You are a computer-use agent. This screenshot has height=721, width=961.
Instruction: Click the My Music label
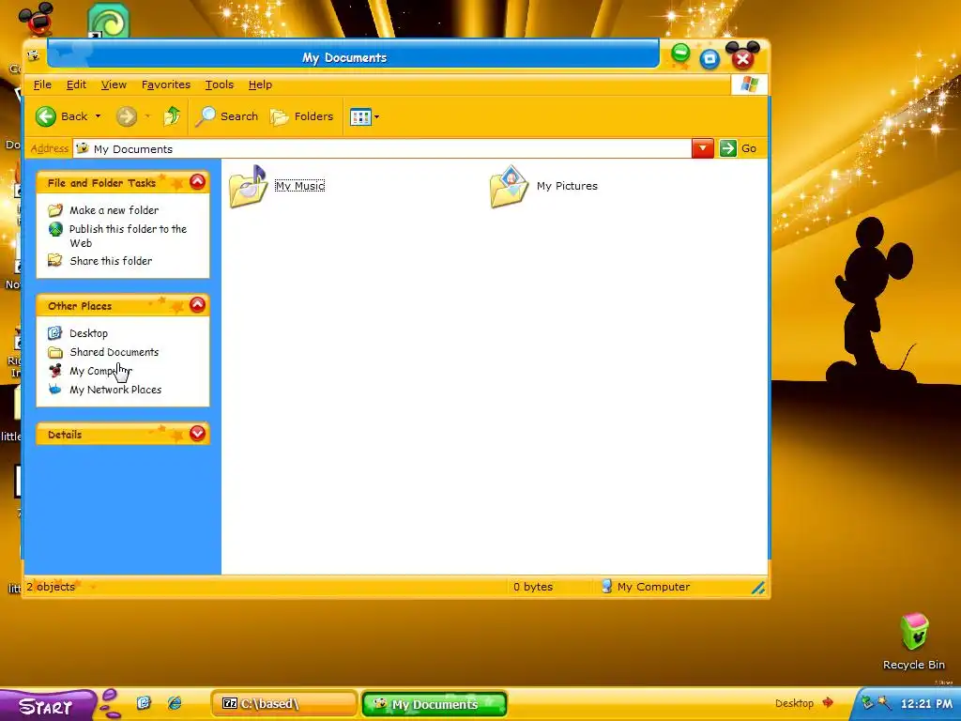click(x=299, y=186)
